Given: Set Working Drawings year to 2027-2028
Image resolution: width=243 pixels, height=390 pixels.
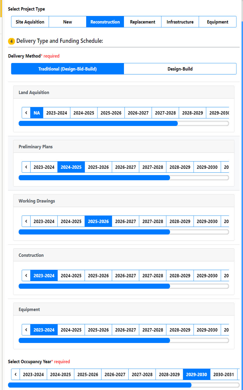Looking at the screenshot, I should pos(153,221).
